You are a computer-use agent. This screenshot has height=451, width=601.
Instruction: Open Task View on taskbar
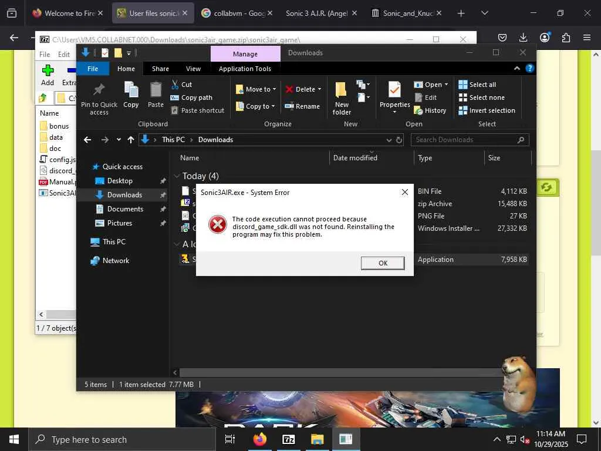[230, 439]
